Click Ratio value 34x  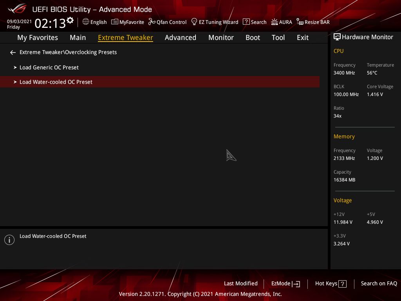tap(337, 116)
